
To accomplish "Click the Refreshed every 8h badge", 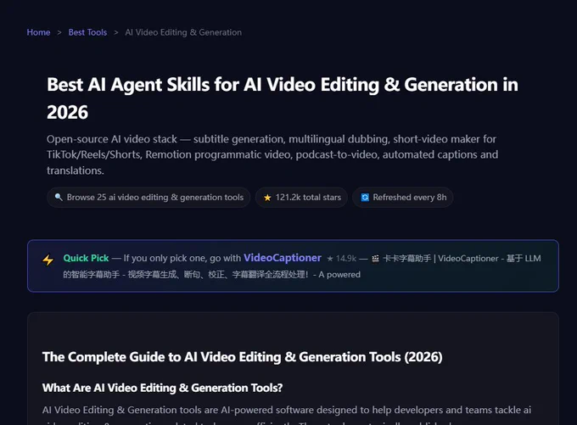I will (402, 198).
